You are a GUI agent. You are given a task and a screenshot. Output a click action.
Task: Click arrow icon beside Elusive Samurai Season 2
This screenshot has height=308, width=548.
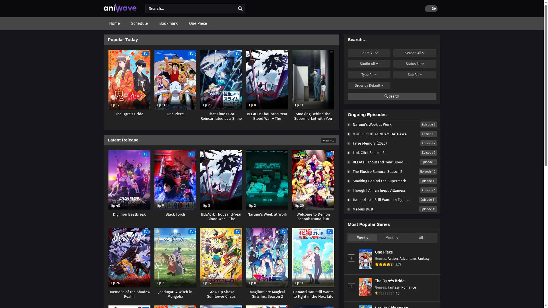tap(349, 172)
